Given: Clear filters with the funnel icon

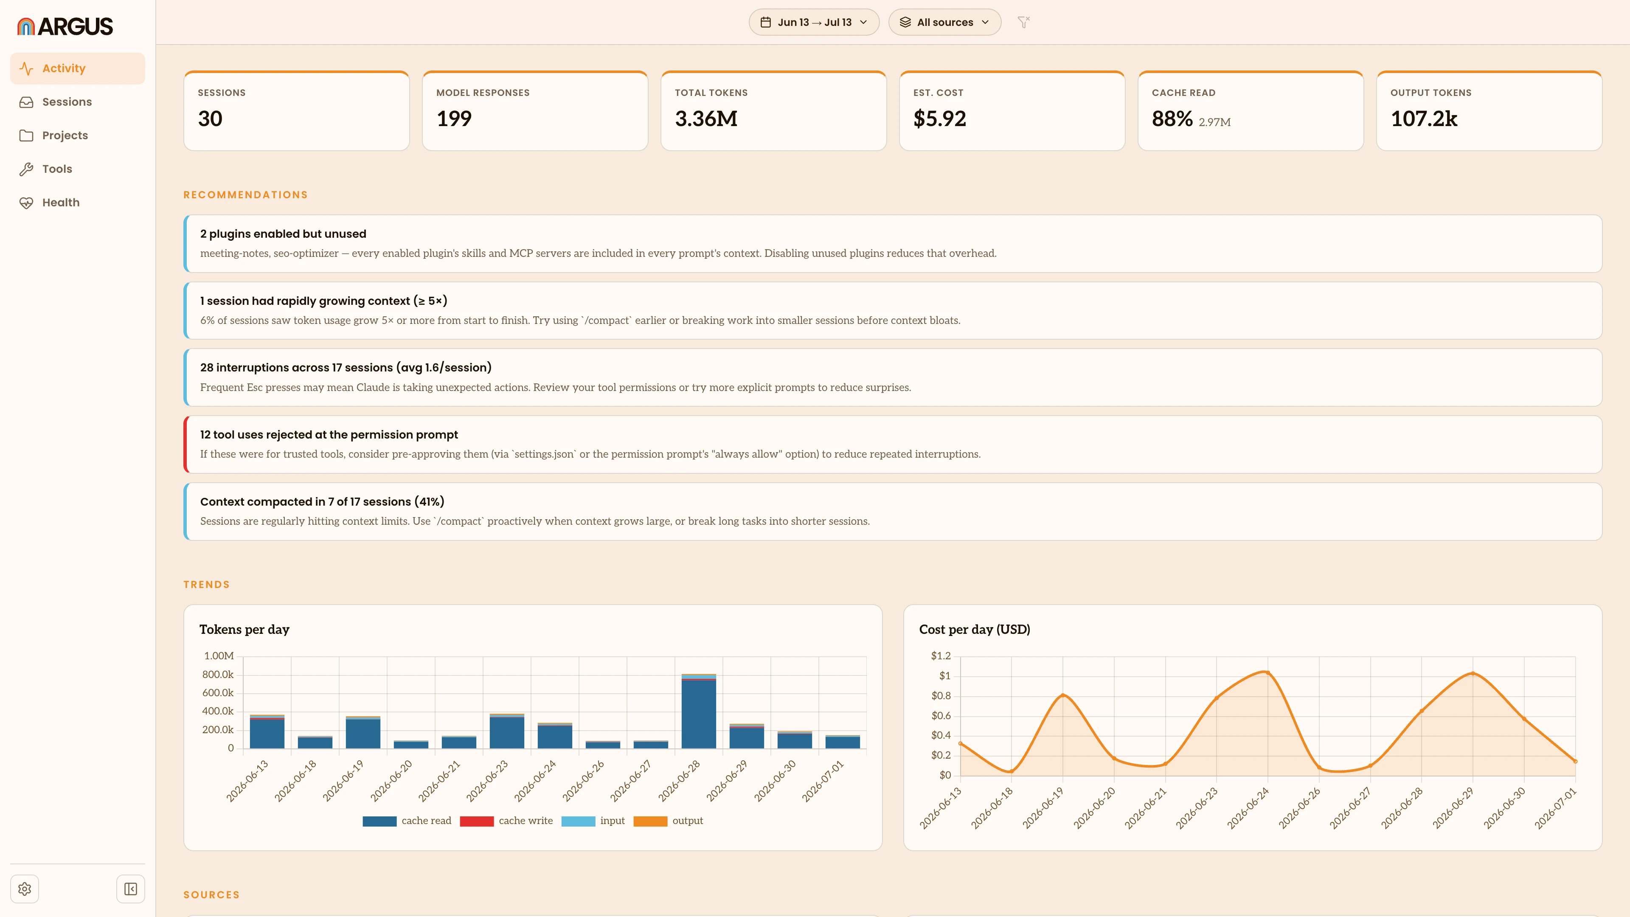Looking at the screenshot, I should click(1023, 22).
